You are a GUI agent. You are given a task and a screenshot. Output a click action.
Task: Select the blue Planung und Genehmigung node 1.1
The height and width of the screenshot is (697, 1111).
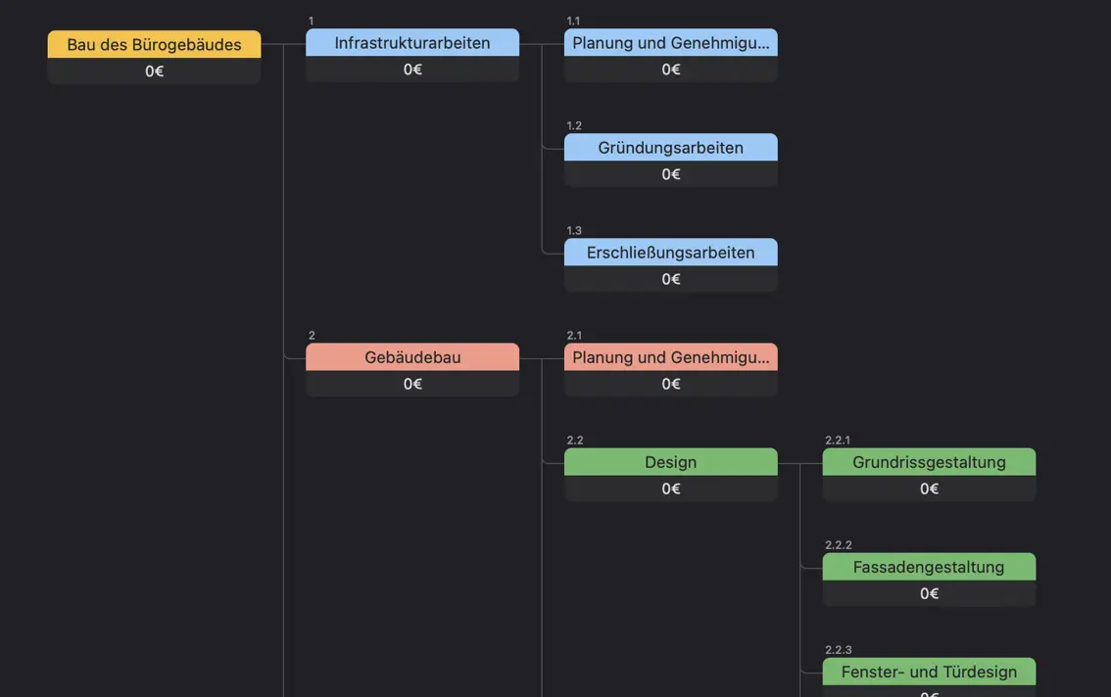[x=671, y=43]
